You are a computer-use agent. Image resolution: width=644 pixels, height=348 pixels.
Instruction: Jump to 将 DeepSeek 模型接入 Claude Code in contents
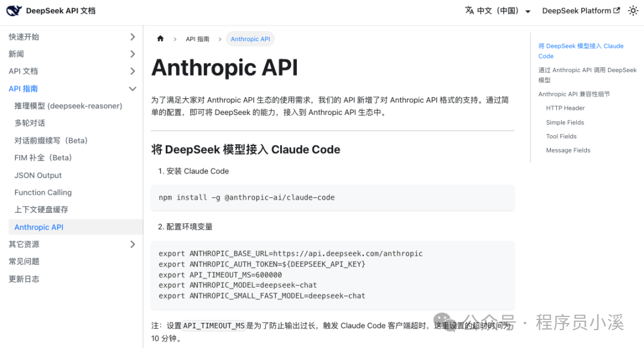tap(581, 51)
